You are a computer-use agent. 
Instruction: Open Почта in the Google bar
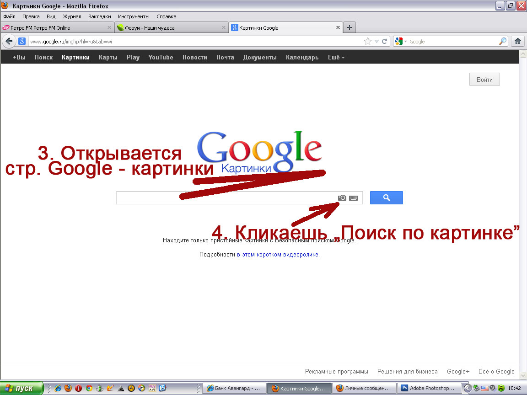[x=225, y=58]
